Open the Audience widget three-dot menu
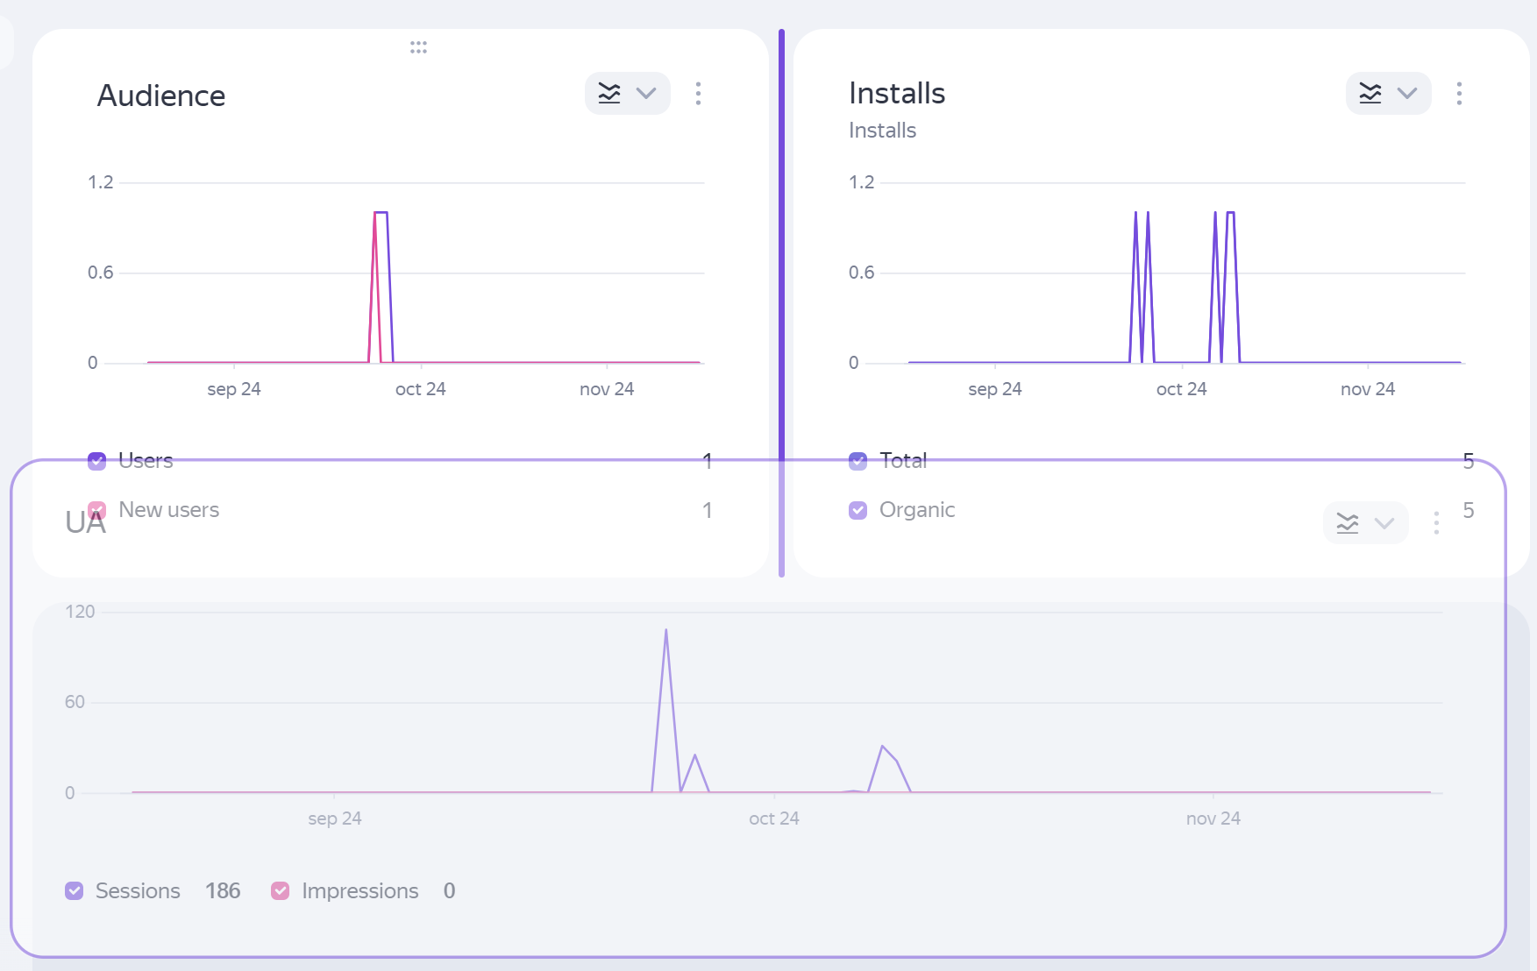This screenshot has height=971, width=1537. click(698, 94)
